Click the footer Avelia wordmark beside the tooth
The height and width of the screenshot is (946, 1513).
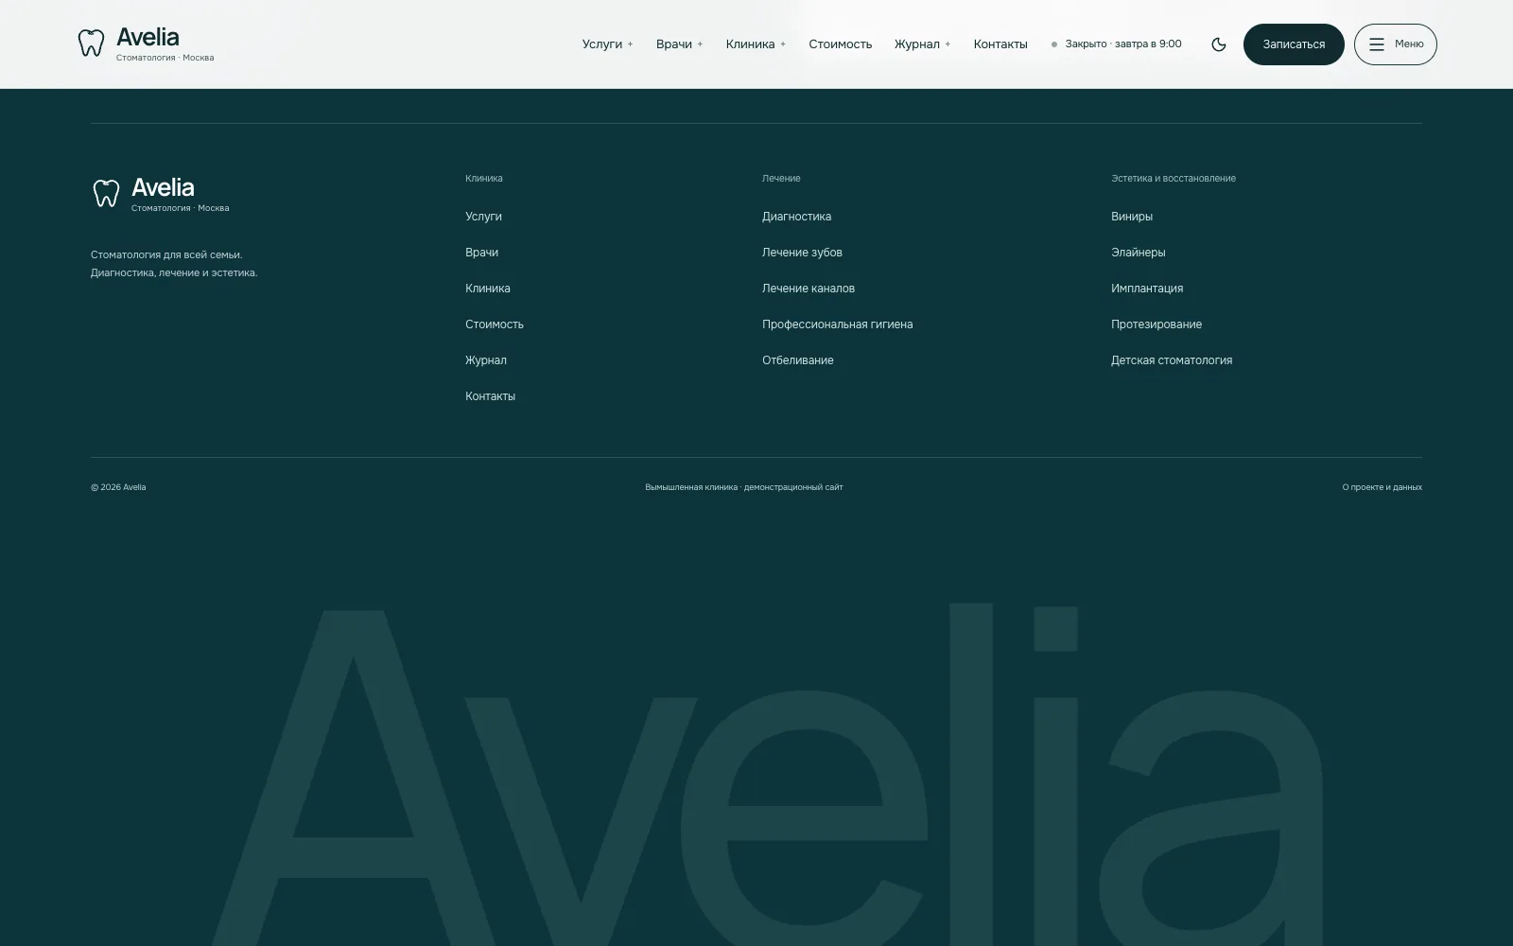163,187
